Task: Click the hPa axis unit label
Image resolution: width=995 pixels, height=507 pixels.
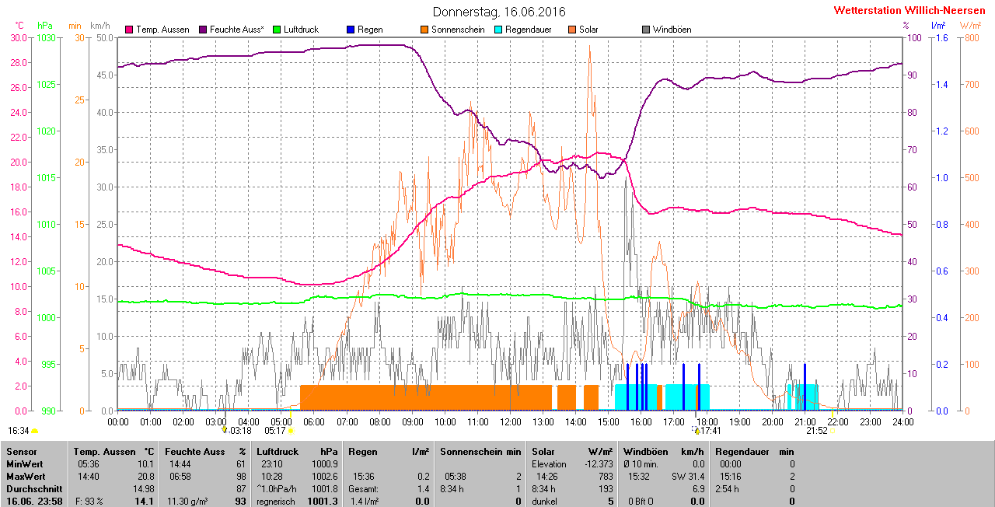Action: 44,26
